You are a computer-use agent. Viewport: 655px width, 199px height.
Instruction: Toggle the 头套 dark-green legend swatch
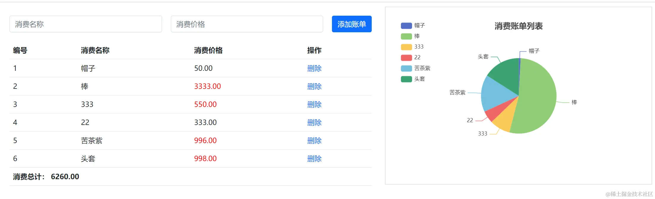coord(406,79)
